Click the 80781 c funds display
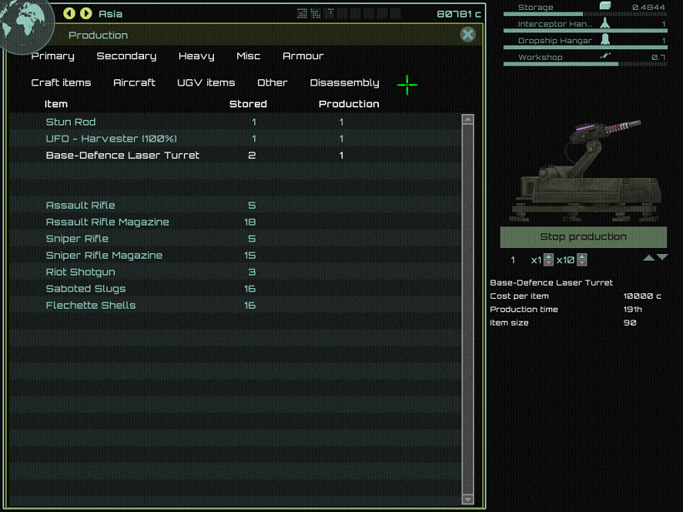 point(459,14)
